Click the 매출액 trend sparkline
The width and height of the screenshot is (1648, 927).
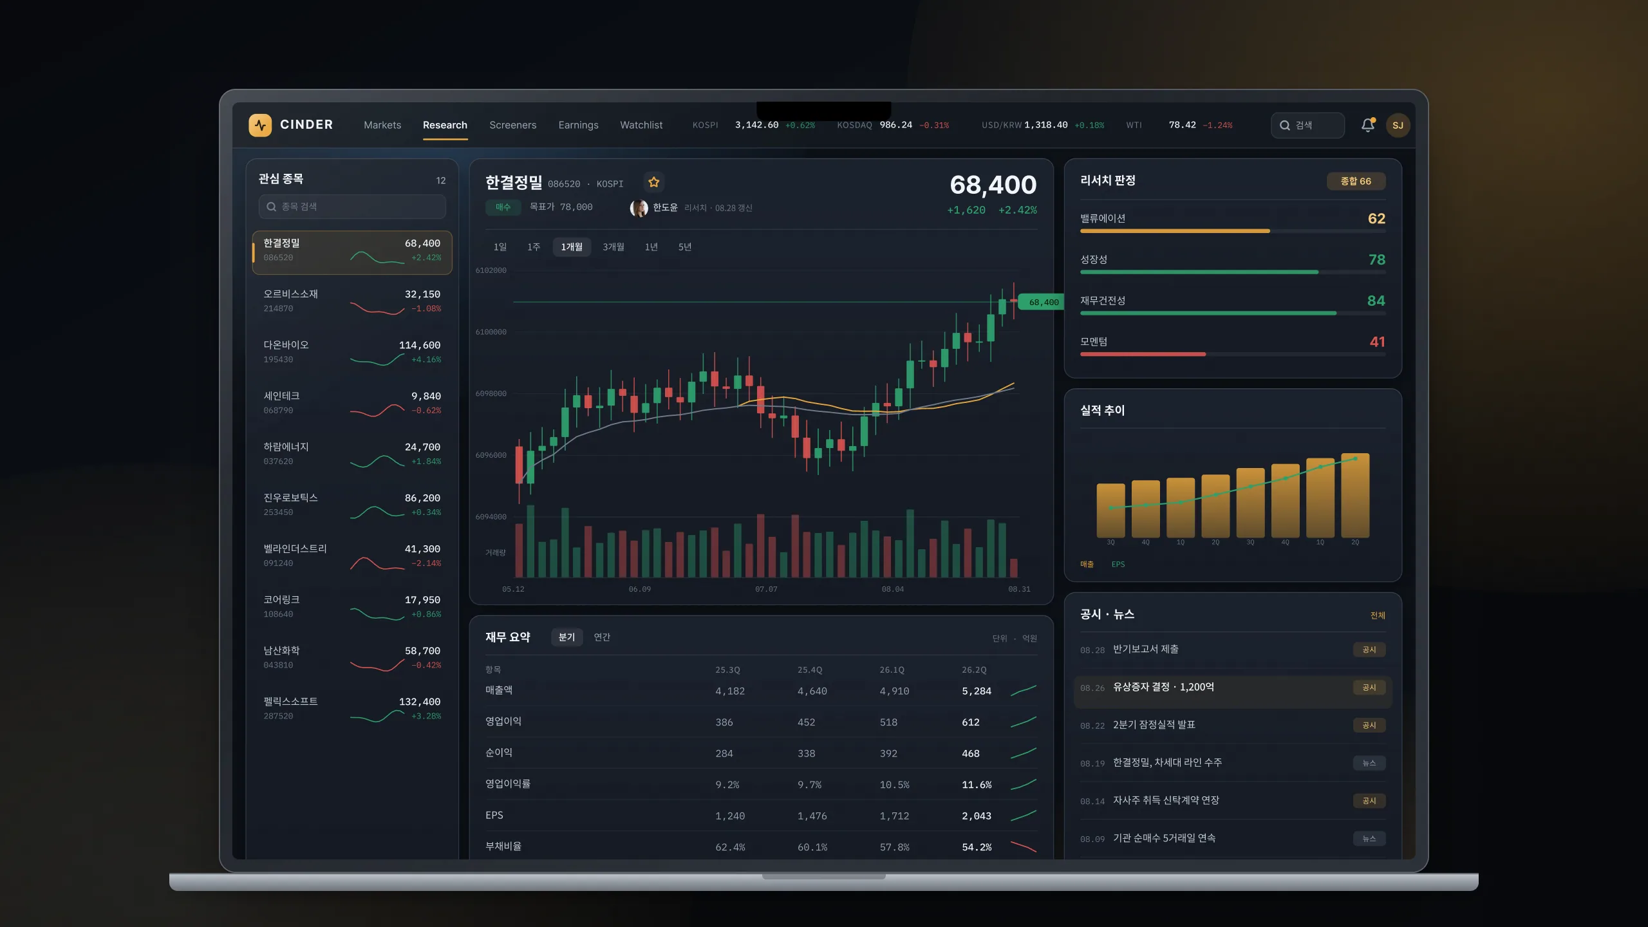[x=1023, y=691]
